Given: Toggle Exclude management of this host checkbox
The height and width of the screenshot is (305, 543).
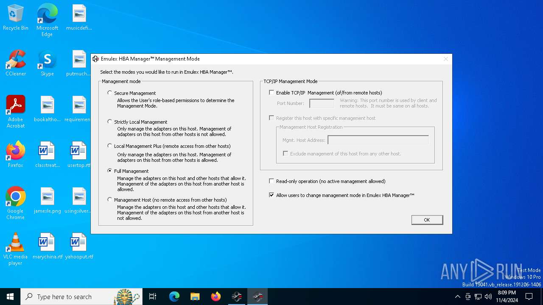Looking at the screenshot, I should [285, 153].
